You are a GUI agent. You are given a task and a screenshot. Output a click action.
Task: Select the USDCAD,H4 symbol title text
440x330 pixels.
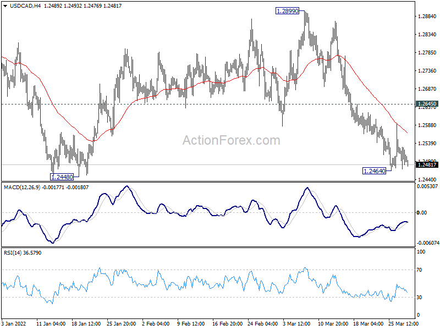25,6
